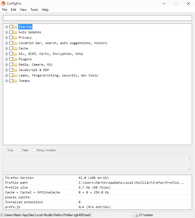Image resolution: width=195 pixels, height=218 pixels.
Task: Open the View menu
Action: tap(23, 10)
